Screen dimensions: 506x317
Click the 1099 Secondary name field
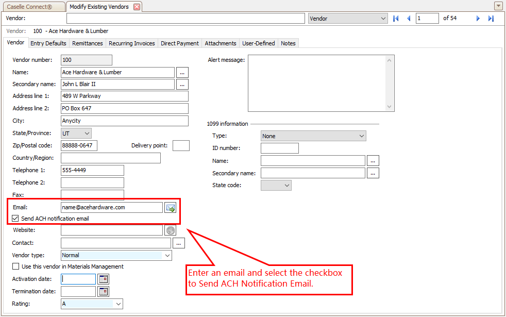(313, 173)
